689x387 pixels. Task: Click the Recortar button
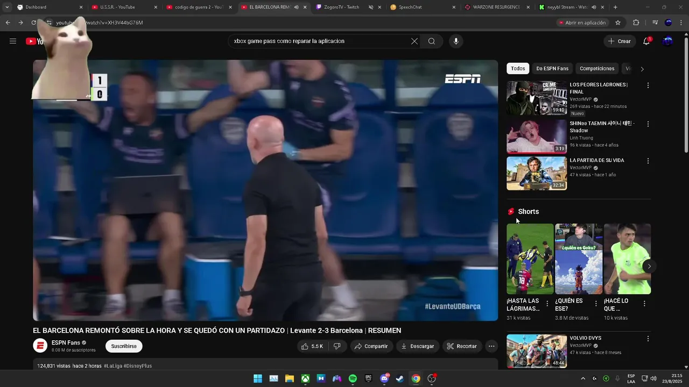click(x=462, y=346)
